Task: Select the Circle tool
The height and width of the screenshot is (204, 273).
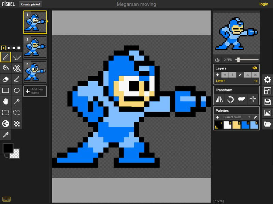Action: 17,90
